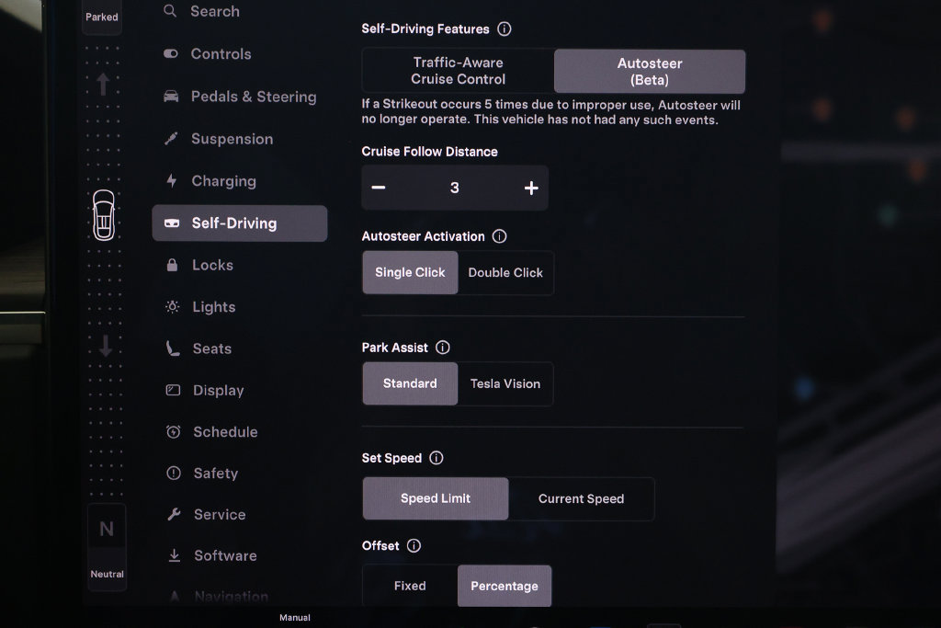
Task: Choose Speed Limit for Set Speed
Action: 436,498
